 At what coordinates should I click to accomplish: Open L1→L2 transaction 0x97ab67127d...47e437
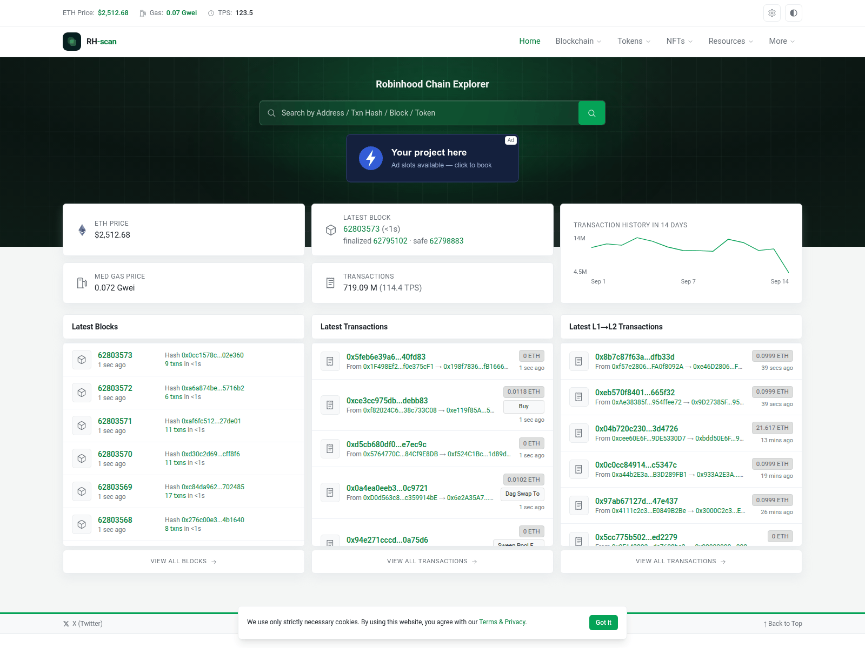636,501
